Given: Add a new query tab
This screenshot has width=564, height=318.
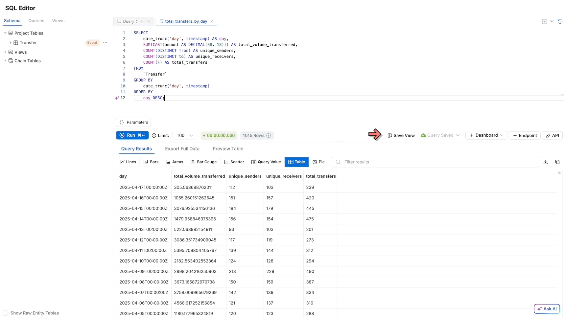Looking at the screenshot, I should tap(544, 21).
